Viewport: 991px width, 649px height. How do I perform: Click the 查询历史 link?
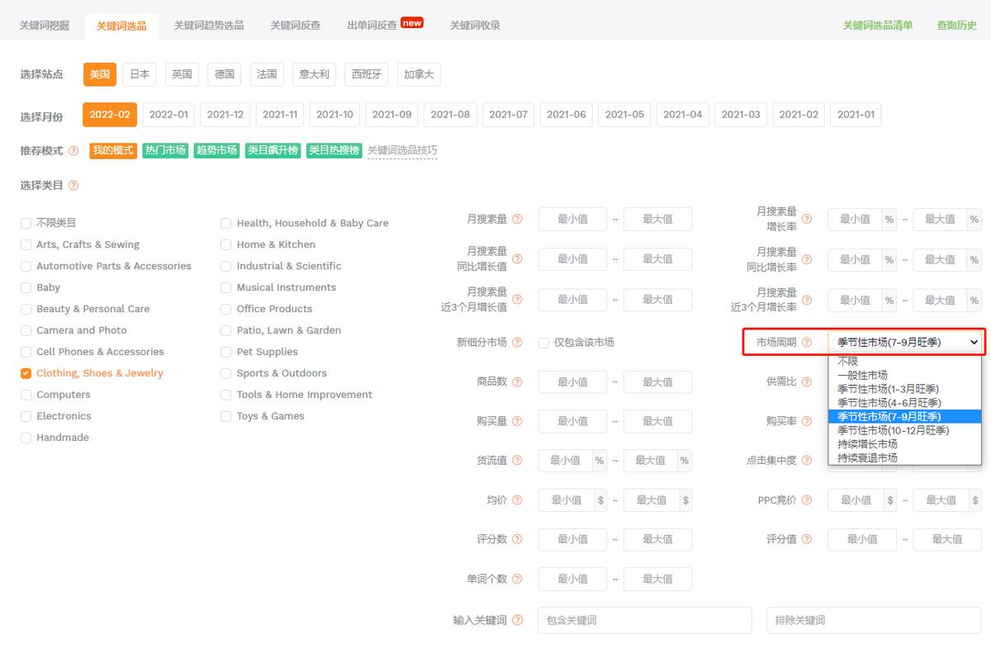pyautogui.click(x=955, y=26)
